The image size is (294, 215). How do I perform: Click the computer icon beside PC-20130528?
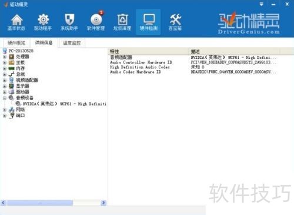click(5, 51)
